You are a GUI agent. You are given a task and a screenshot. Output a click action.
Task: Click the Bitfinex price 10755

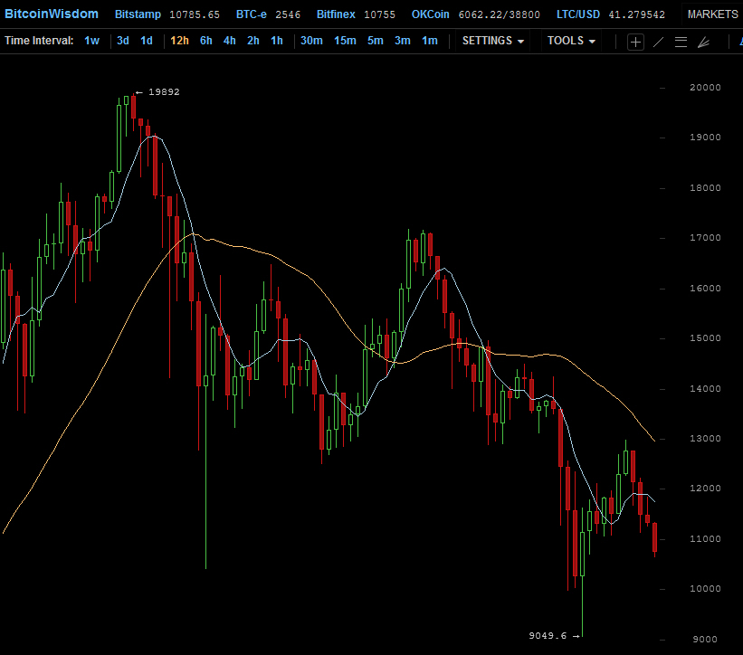pyautogui.click(x=379, y=14)
